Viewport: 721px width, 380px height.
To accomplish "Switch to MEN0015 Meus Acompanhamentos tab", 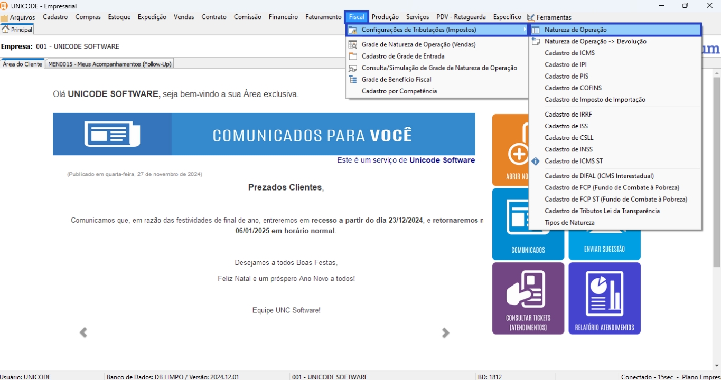I will click(109, 64).
